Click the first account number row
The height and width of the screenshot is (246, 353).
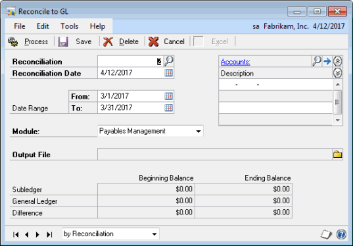click(275, 84)
